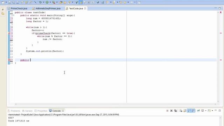Open the Previous Annotation dropdown arrow
Screen dimensions: 224x126
coord(117,2)
